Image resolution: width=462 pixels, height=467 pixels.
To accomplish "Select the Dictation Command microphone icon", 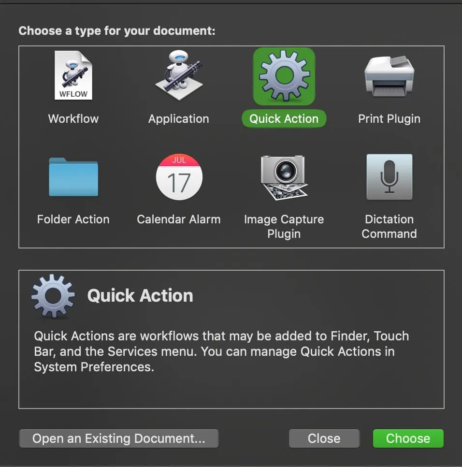I will point(389,177).
